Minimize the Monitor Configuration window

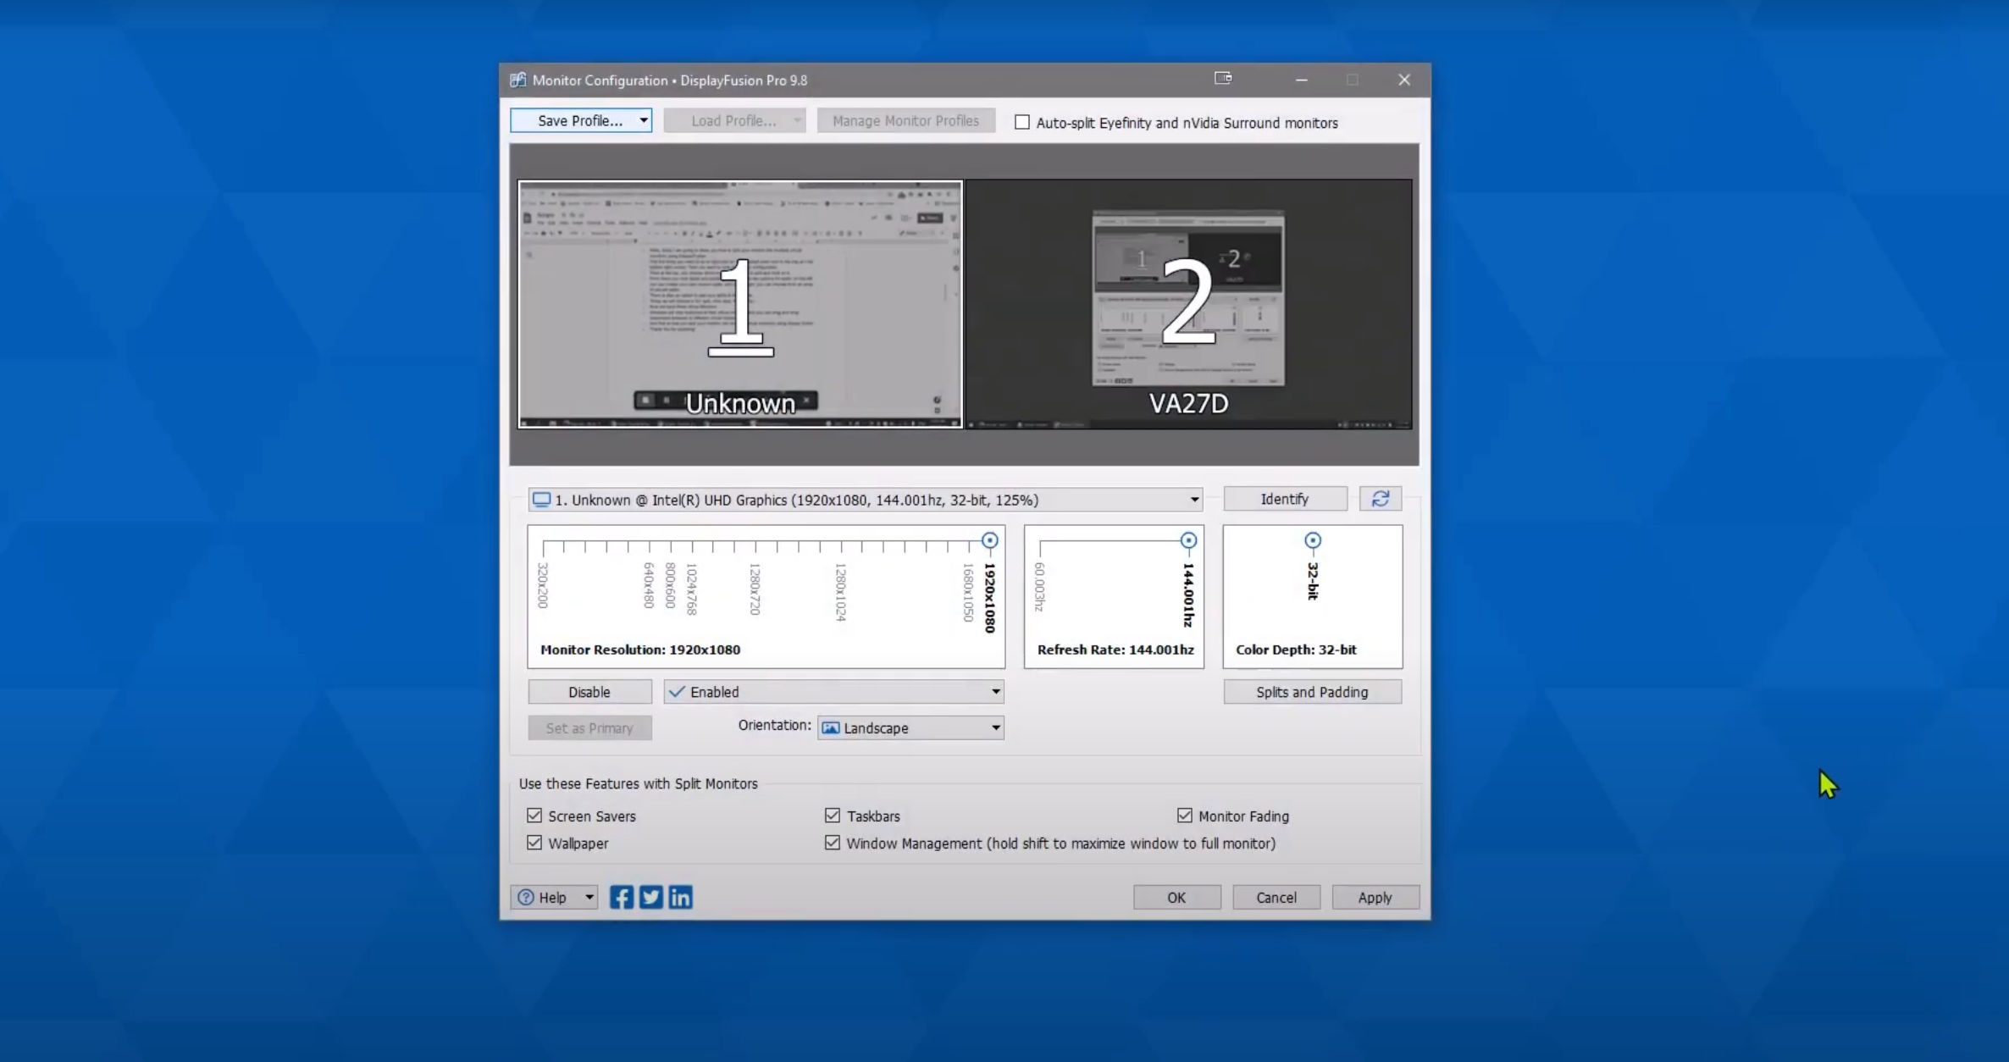[x=1302, y=80]
